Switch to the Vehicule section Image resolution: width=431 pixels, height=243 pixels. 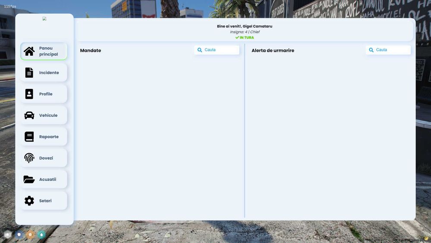click(x=44, y=115)
